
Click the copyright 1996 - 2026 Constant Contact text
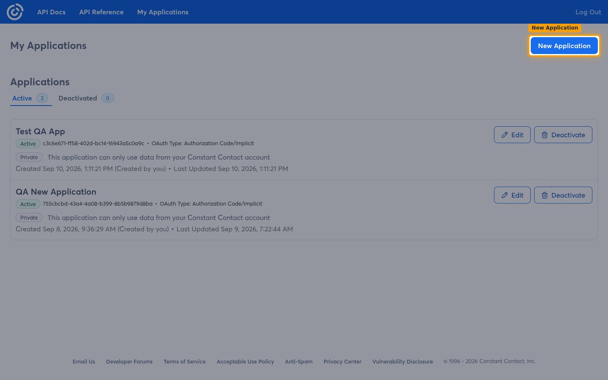coord(489,361)
